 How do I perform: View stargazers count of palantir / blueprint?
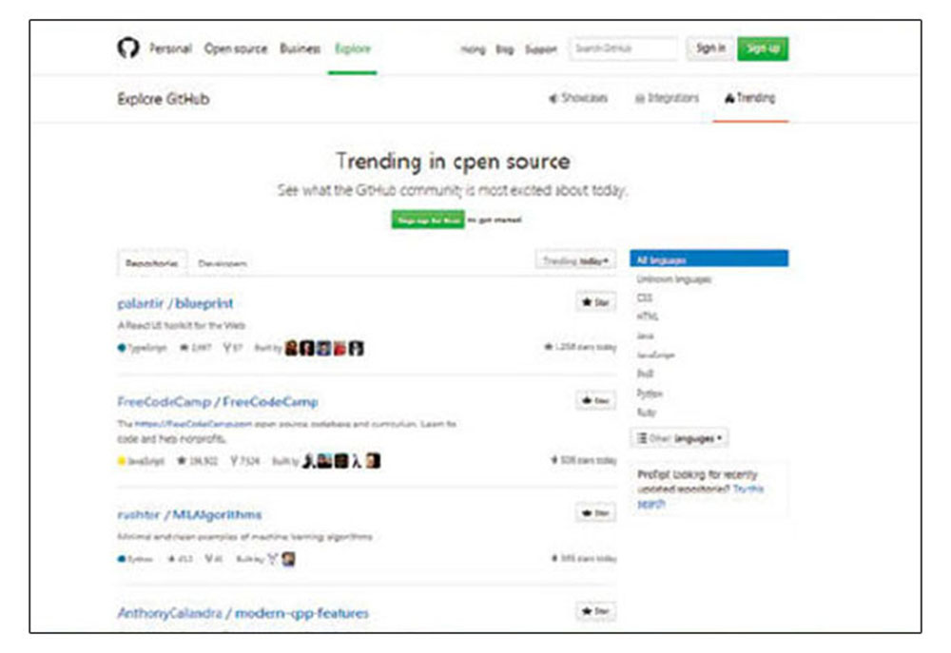[x=195, y=348]
